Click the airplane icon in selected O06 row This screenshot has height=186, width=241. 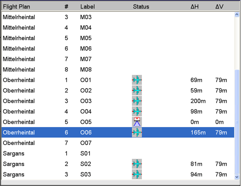(137, 132)
